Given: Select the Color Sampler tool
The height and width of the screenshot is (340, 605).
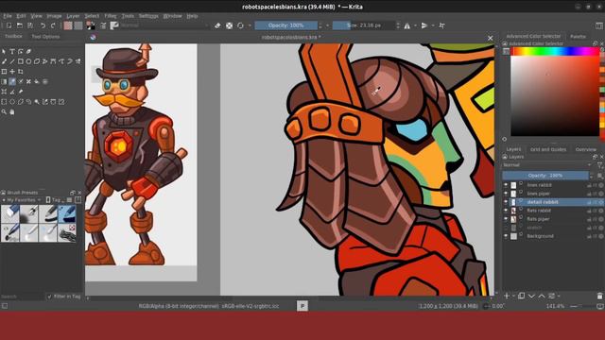Looking at the screenshot, I should point(12,81).
